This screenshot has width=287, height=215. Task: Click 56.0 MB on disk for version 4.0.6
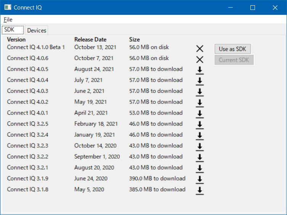149,58
